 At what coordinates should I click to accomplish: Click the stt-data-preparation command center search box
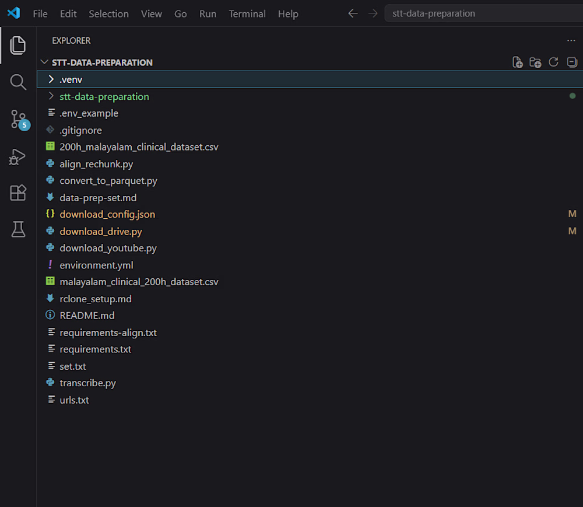pyautogui.click(x=484, y=13)
